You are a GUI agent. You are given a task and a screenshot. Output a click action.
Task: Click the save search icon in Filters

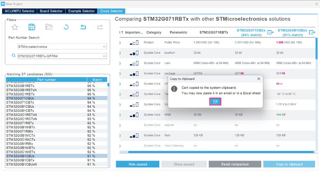[x=32, y=27]
